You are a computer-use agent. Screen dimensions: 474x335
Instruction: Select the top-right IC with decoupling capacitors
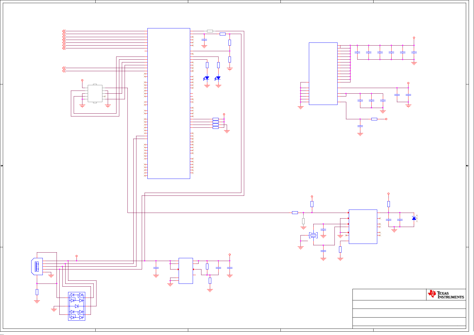[323, 74]
